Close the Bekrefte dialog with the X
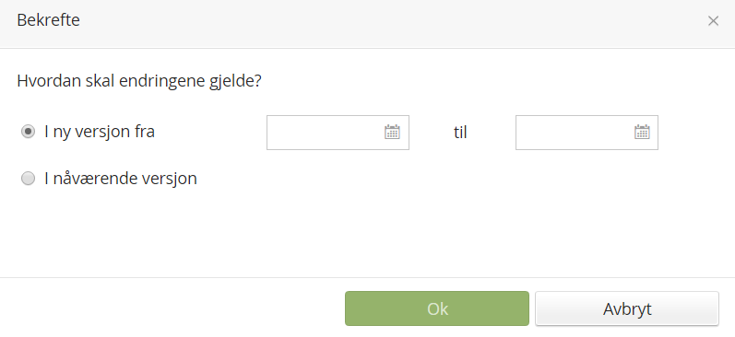The image size is (735, 337). point(713,21)
